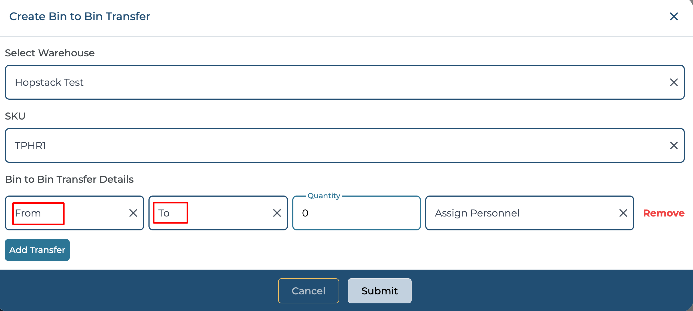Clear the TPHR1 SKU selection

674,145
